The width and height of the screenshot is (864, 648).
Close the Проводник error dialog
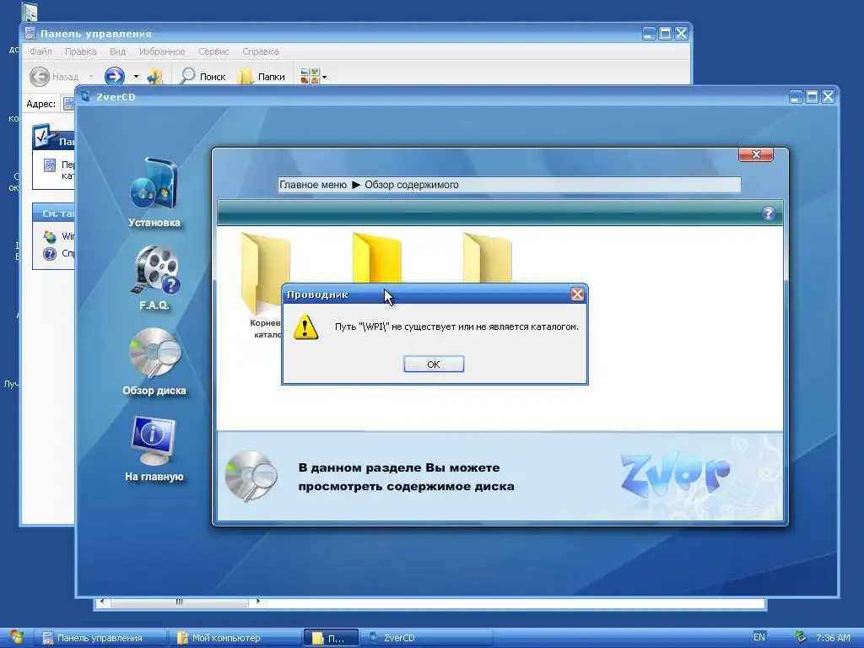[x=577, y=294]
